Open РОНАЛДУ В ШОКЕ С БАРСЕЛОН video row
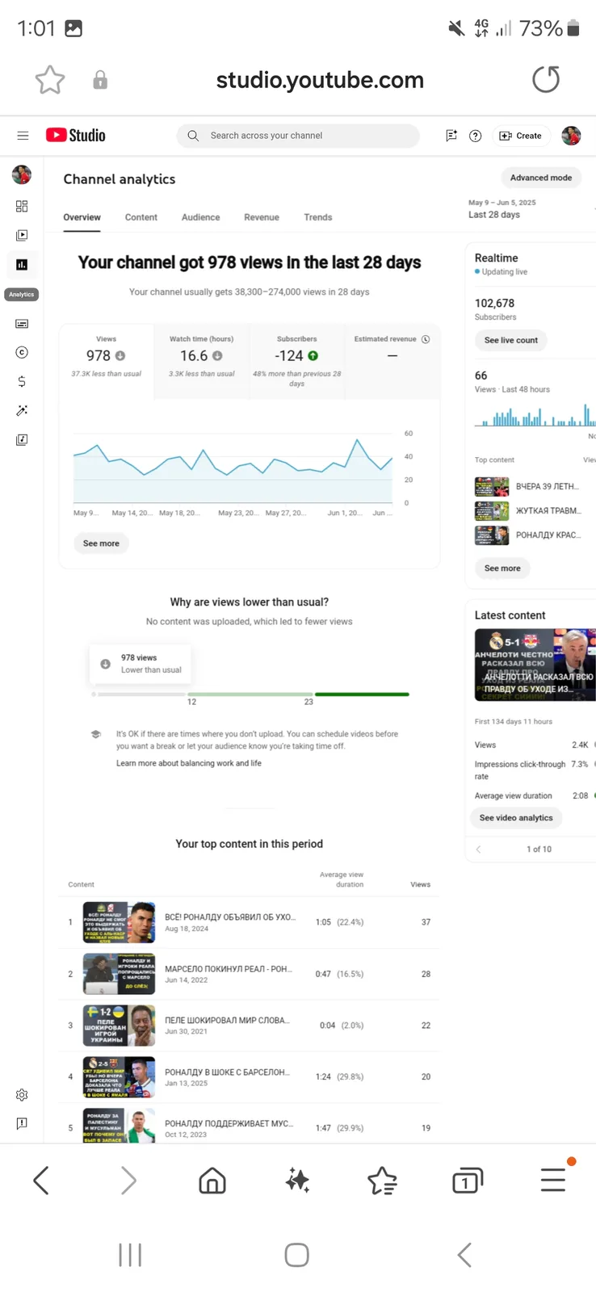Image resolution: width=596 pixels, height=1292 pixels. 250,1077
